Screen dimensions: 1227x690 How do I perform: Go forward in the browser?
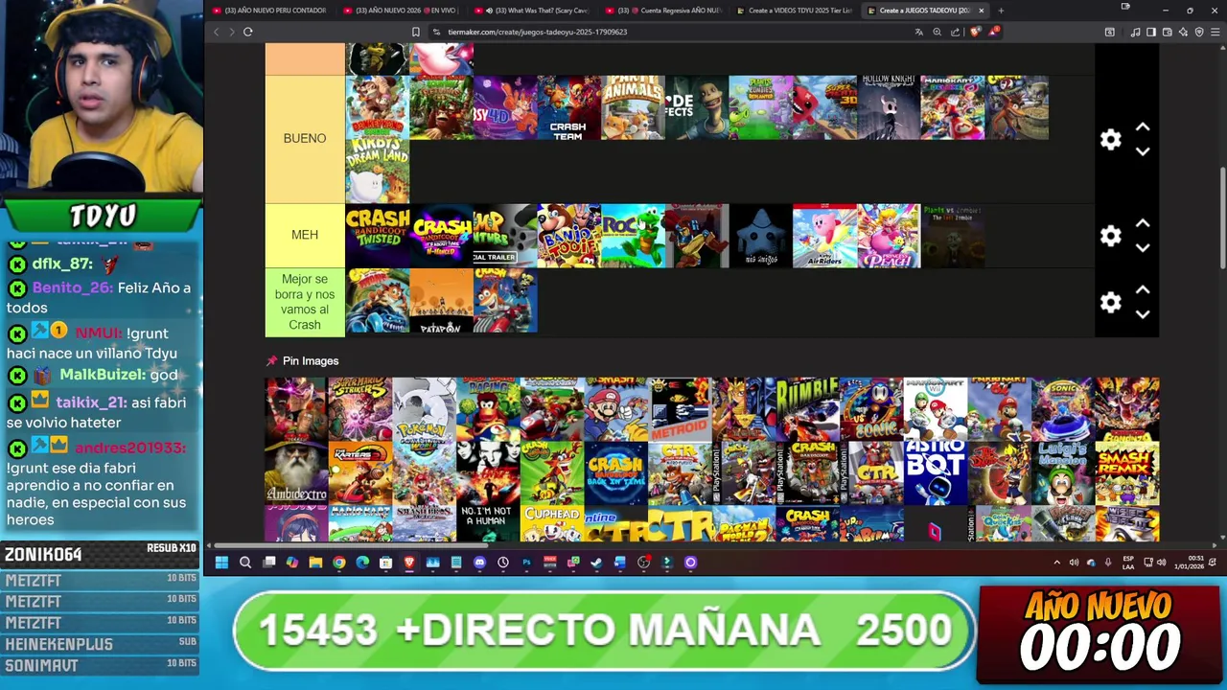coord(231,32)
